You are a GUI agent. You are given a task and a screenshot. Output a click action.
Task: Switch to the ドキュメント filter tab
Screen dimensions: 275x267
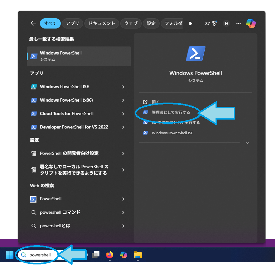(x=102, y=23)
